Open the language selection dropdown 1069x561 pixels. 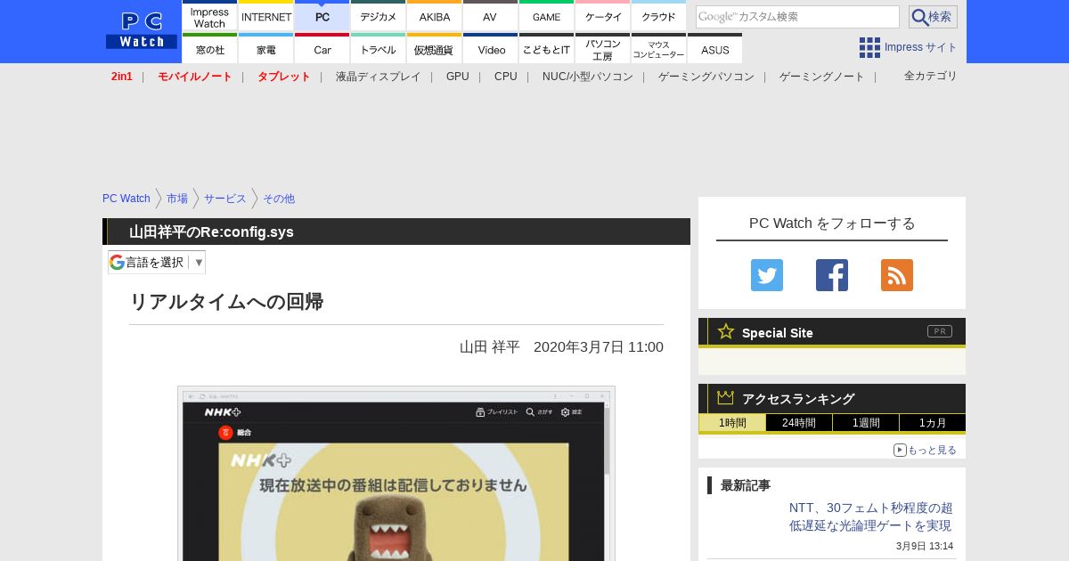coord(157,262)
